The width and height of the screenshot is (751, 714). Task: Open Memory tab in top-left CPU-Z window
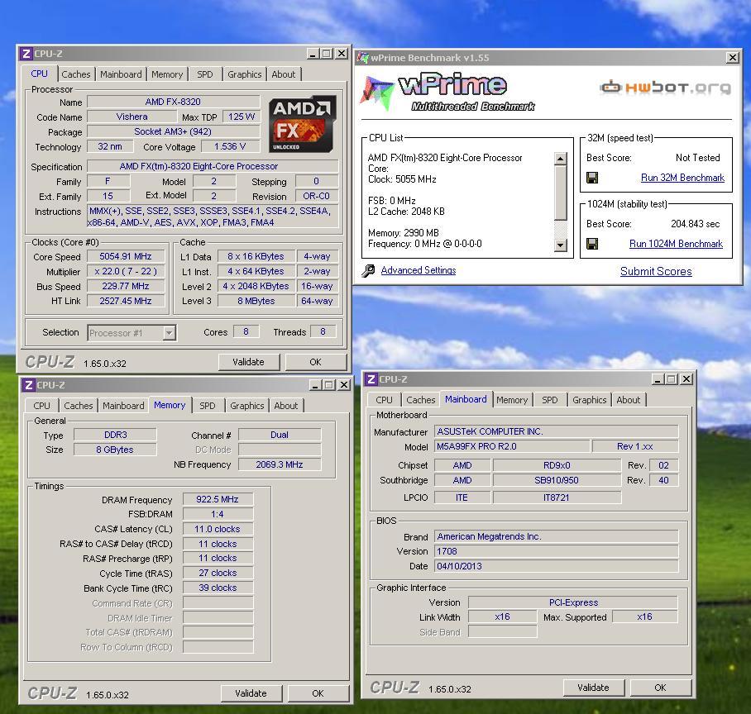click(x=167, y=74)
